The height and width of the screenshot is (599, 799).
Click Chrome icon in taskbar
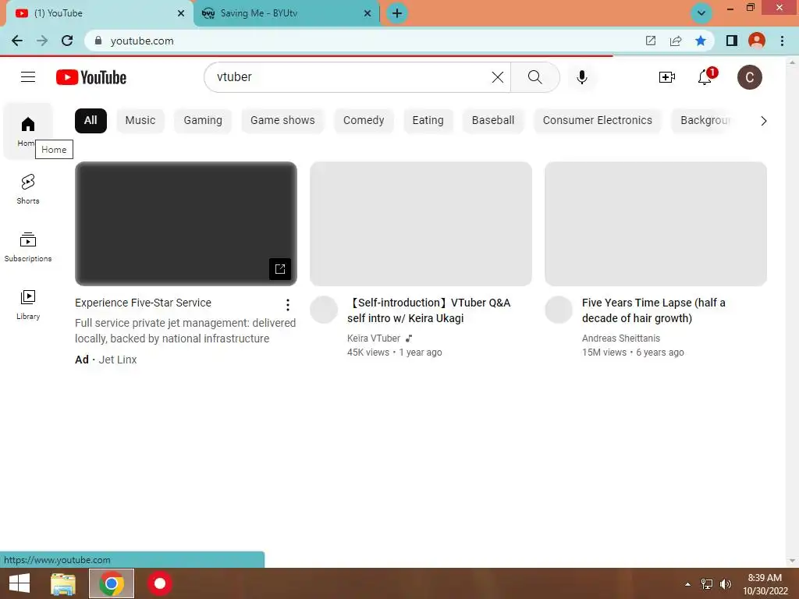point(112,583)
